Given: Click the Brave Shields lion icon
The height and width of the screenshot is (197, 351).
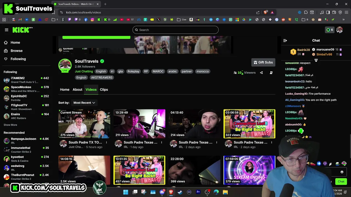Looking at the screenshot, I should point(265,12).
